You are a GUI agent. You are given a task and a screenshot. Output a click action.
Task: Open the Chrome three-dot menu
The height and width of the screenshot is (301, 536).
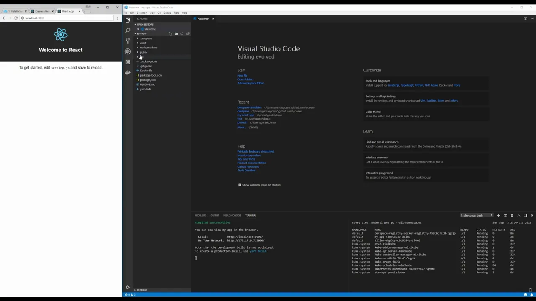pyautogui.click(x=117, y=18)
